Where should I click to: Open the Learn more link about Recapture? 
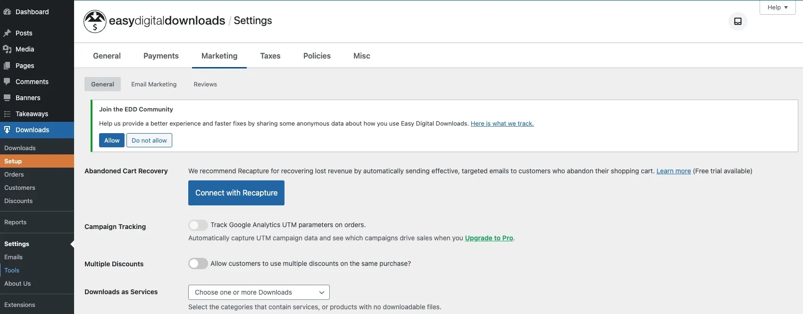(674, 171)
